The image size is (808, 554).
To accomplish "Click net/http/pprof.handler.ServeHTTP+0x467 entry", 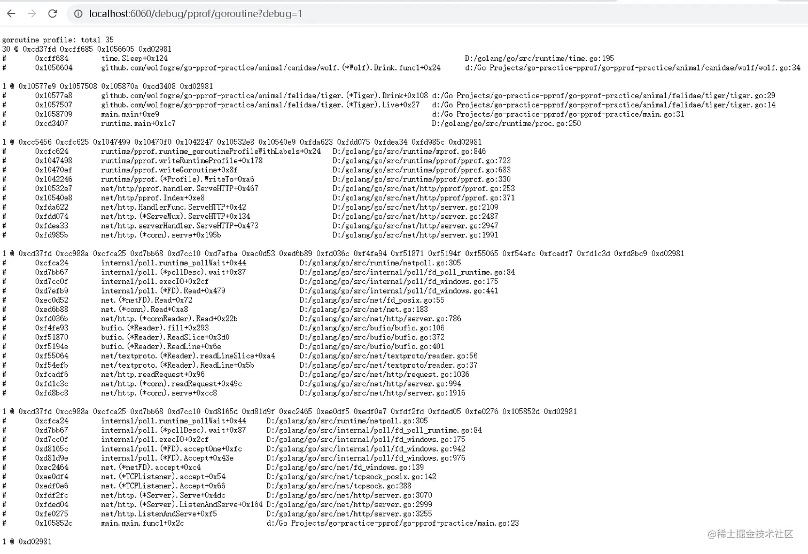I will (x=180, y=188).
